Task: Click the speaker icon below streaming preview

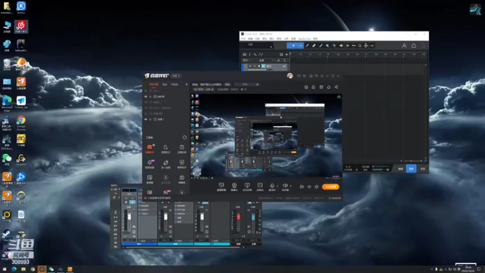Action: point(285,186)
